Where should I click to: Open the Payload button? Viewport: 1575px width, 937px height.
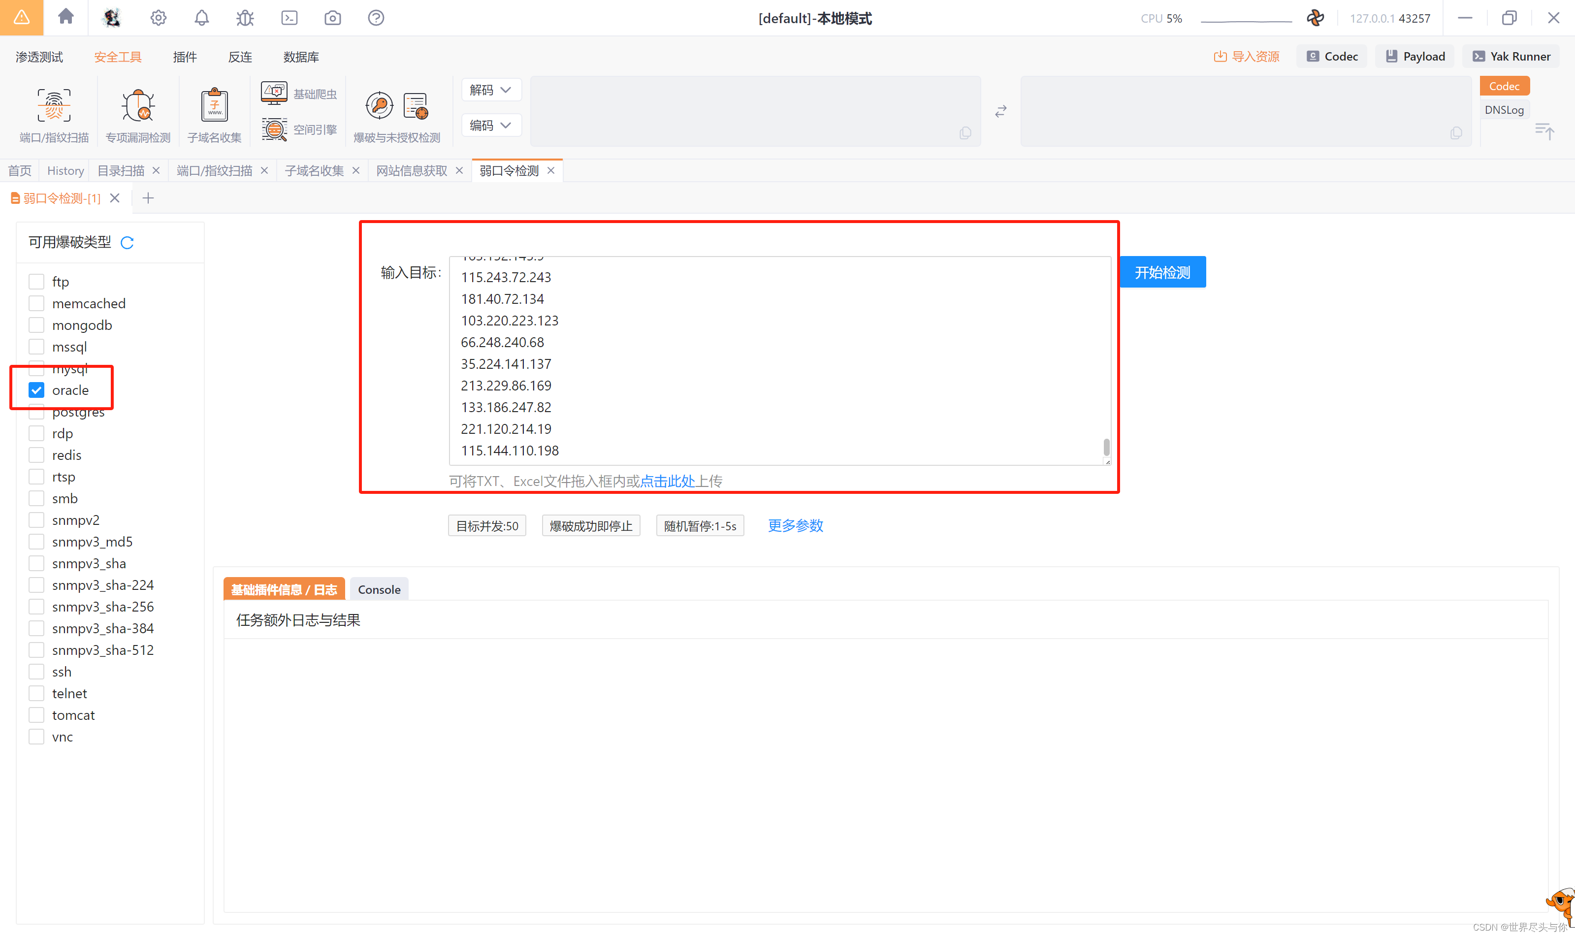1415,56
